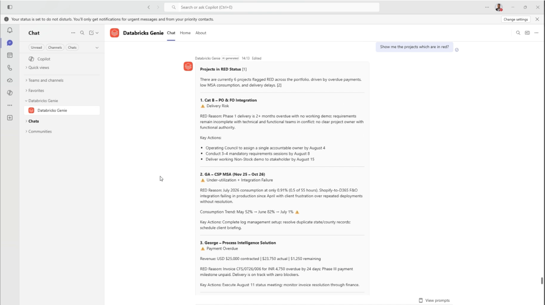Start a new chat with compose icon
545x305 pixels.
(x=91, y=33)
